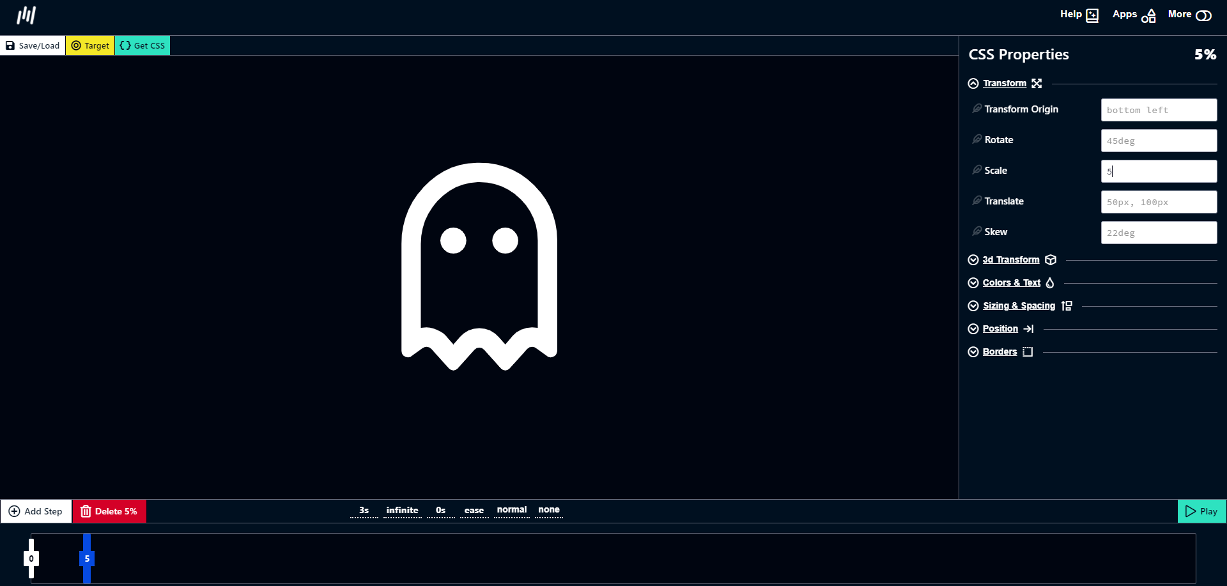
Task: Click the feather icon beside Translate
Action: click(977, 201)
